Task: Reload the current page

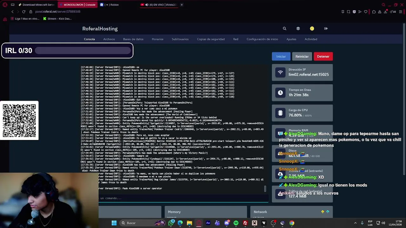Action: pos(24,12)
